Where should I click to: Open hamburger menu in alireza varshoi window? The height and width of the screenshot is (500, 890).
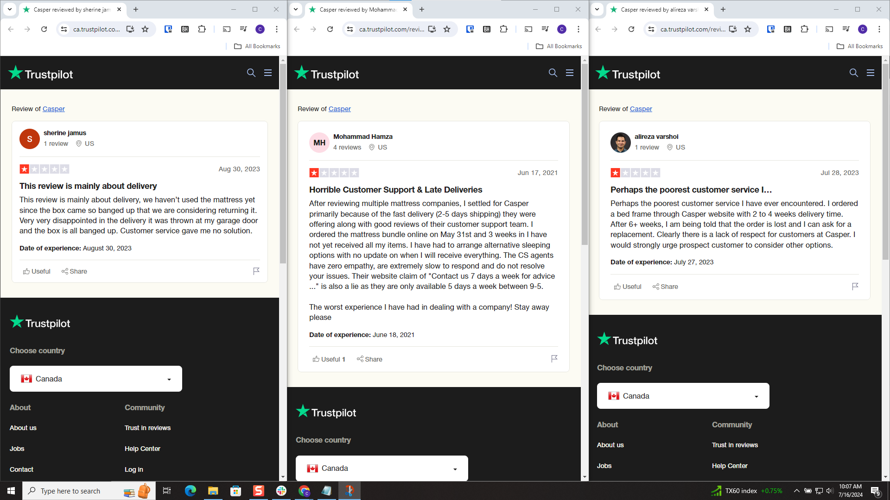tap(871, 73)
